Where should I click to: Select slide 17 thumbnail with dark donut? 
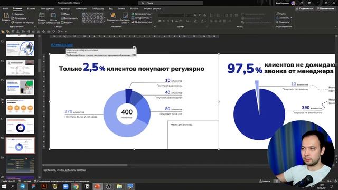[x=20, y=126]
